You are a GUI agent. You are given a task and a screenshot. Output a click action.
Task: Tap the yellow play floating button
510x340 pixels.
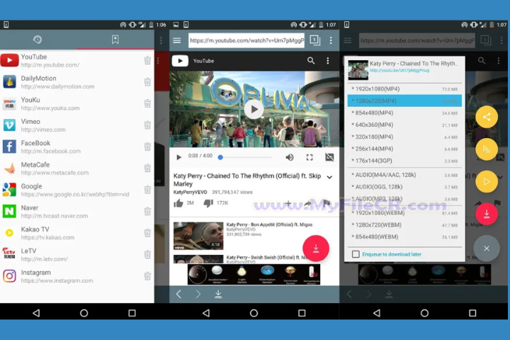pos(487,181)
